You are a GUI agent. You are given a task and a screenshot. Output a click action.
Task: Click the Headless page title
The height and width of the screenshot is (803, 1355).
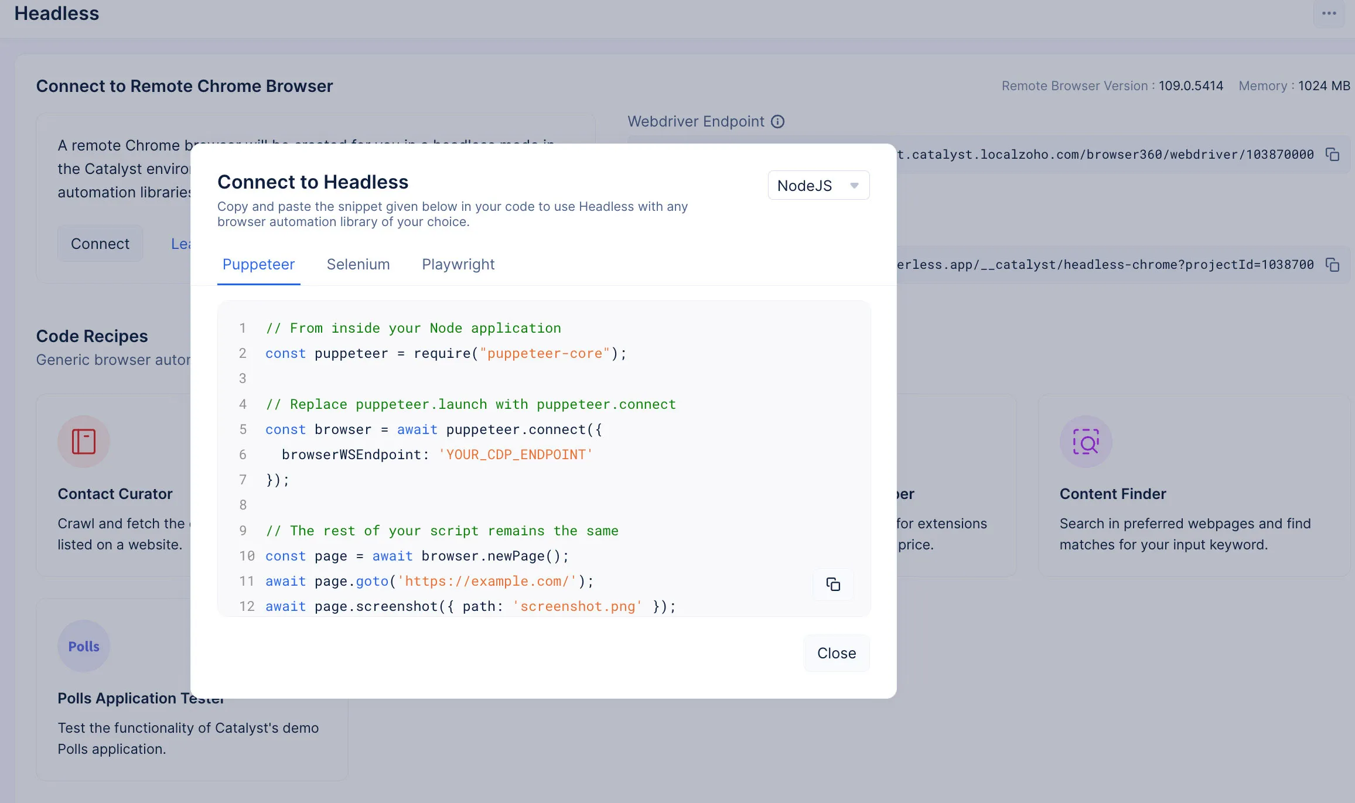[57, 13]
